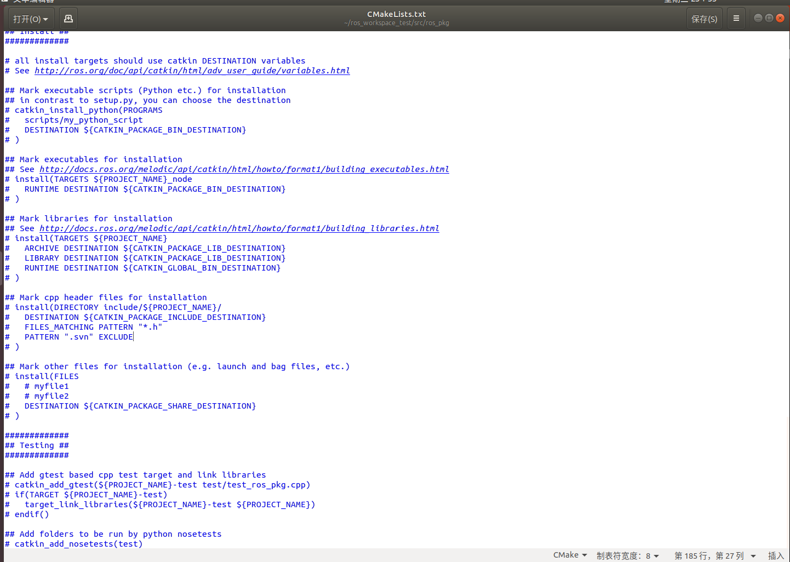
Task: Maximize the editor window
Action: pos(769,18)
